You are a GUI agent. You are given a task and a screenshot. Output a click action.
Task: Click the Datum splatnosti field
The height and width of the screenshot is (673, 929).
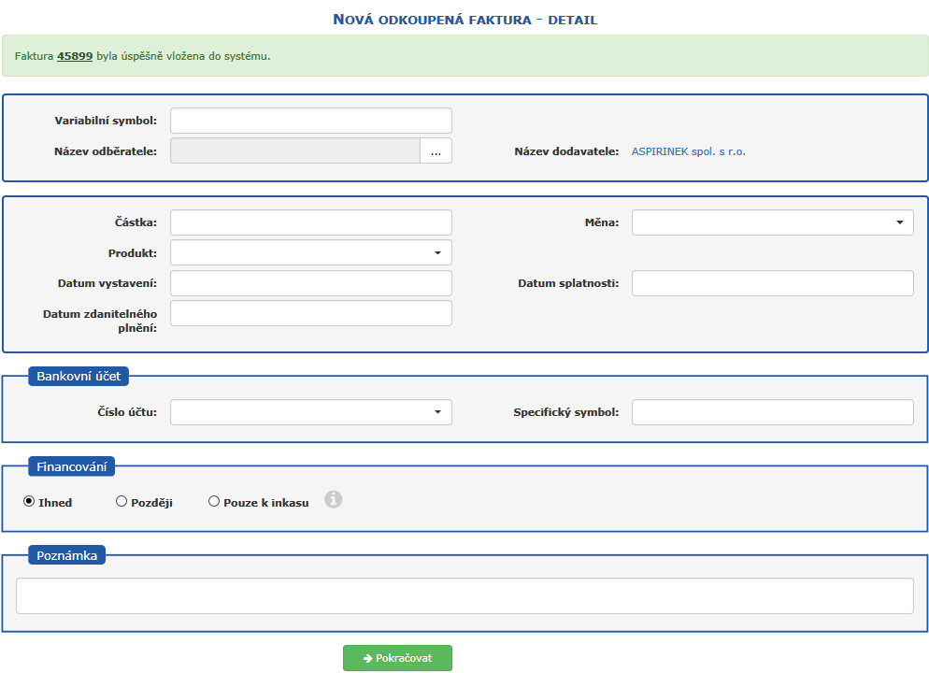(773, 283)
